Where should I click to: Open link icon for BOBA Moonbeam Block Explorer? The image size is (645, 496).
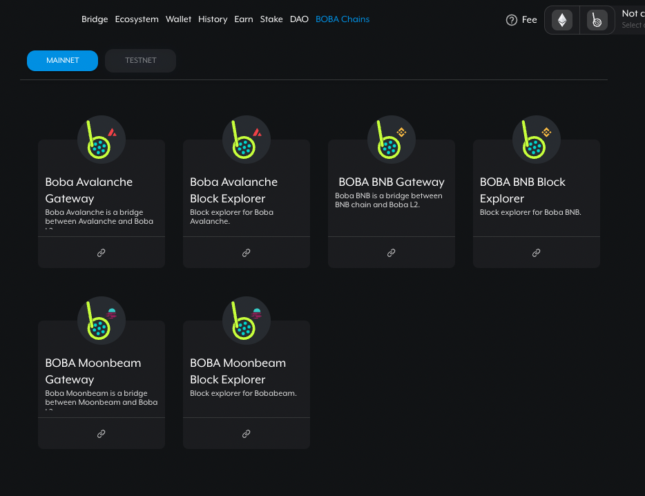[x=246, y=434]
